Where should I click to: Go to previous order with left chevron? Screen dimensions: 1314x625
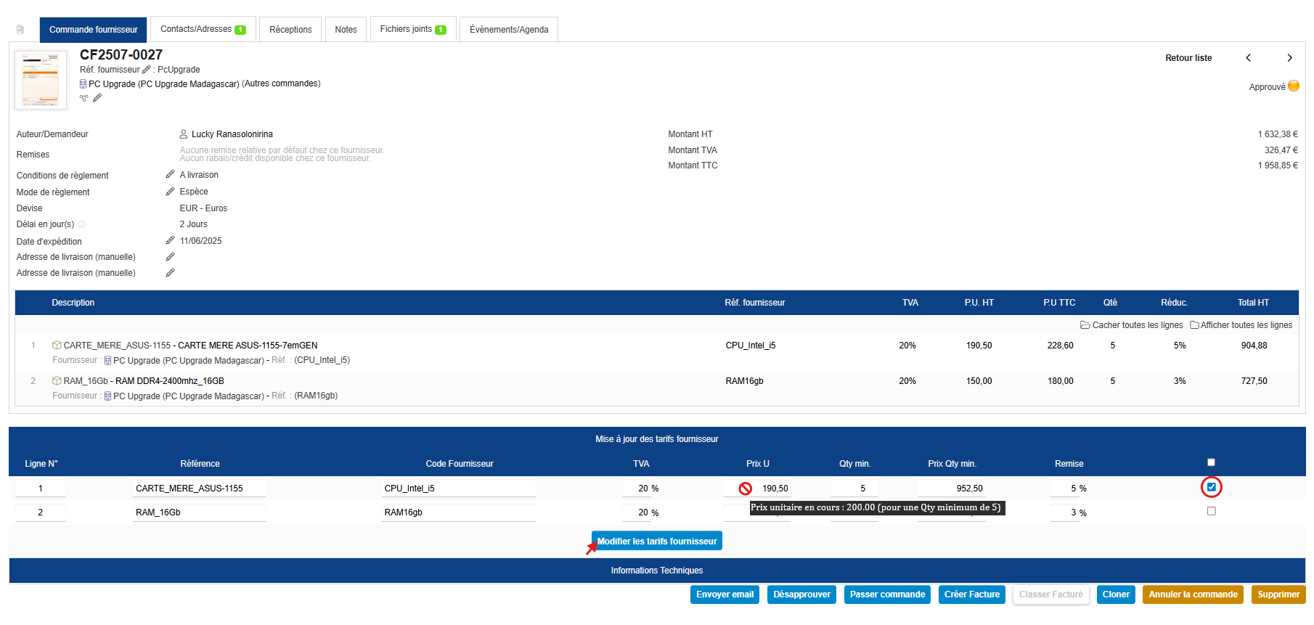tap(1248, 58)
